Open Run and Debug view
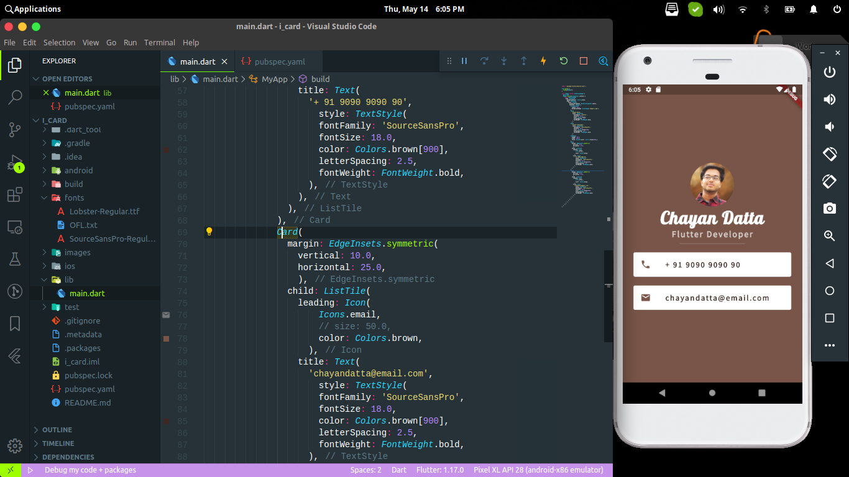 click(15, 163)
